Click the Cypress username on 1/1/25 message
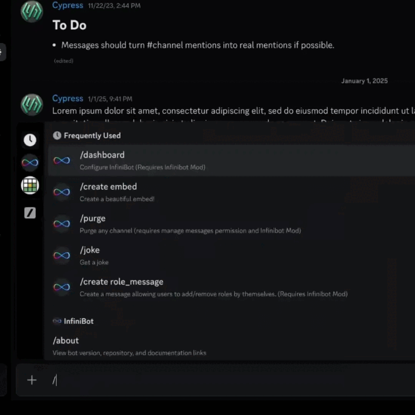Screen dimensions: 415x415 [x=68, y=98]
